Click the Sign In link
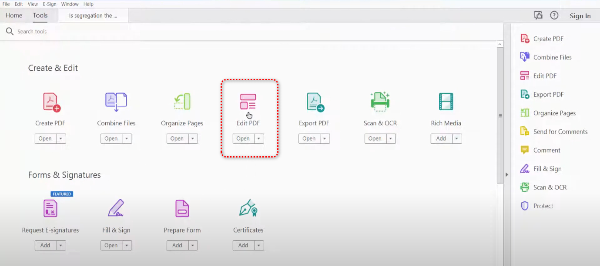 coord(580,16)
